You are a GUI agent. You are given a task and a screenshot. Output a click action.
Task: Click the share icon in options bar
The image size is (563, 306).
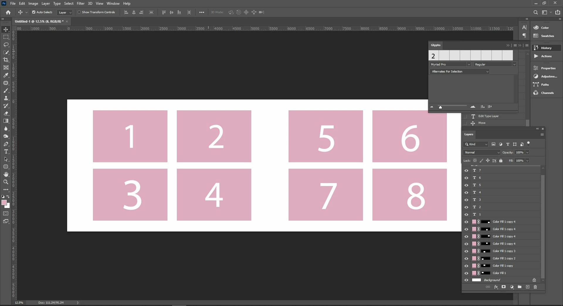coord(557,12)
